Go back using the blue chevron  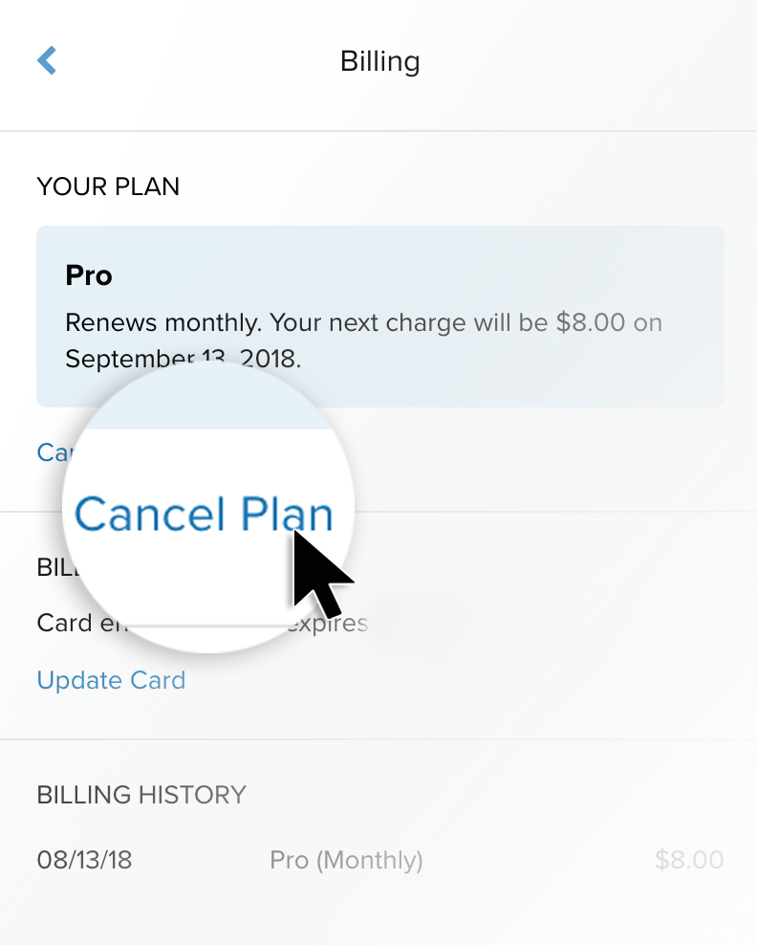pyautogui.click(x=47, y=61)
